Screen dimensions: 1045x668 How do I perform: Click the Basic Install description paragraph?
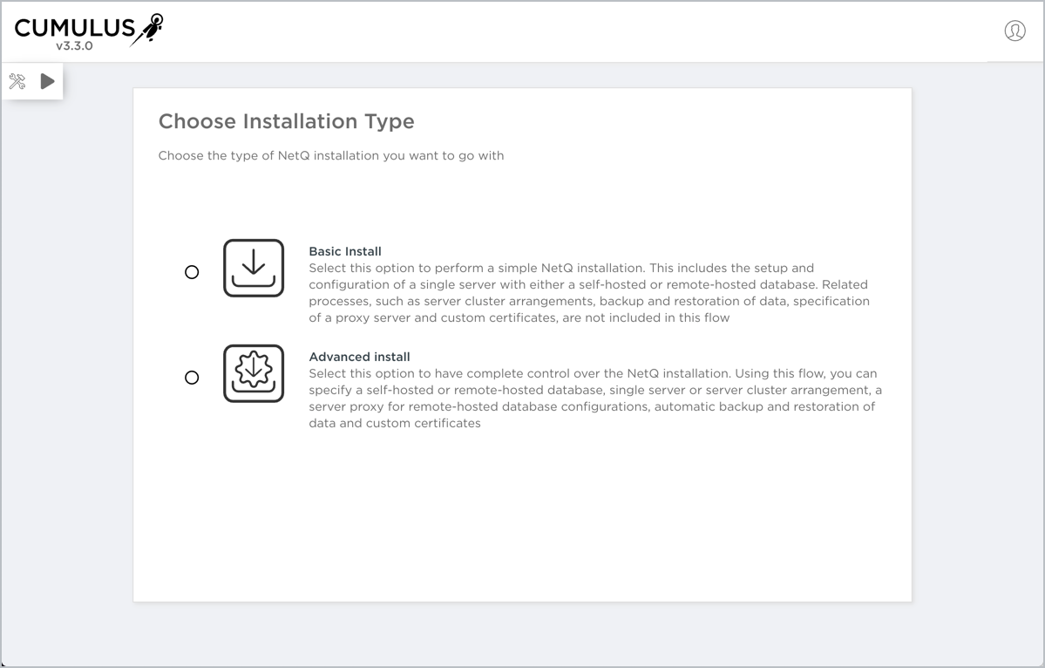click(x=589, y=293)
